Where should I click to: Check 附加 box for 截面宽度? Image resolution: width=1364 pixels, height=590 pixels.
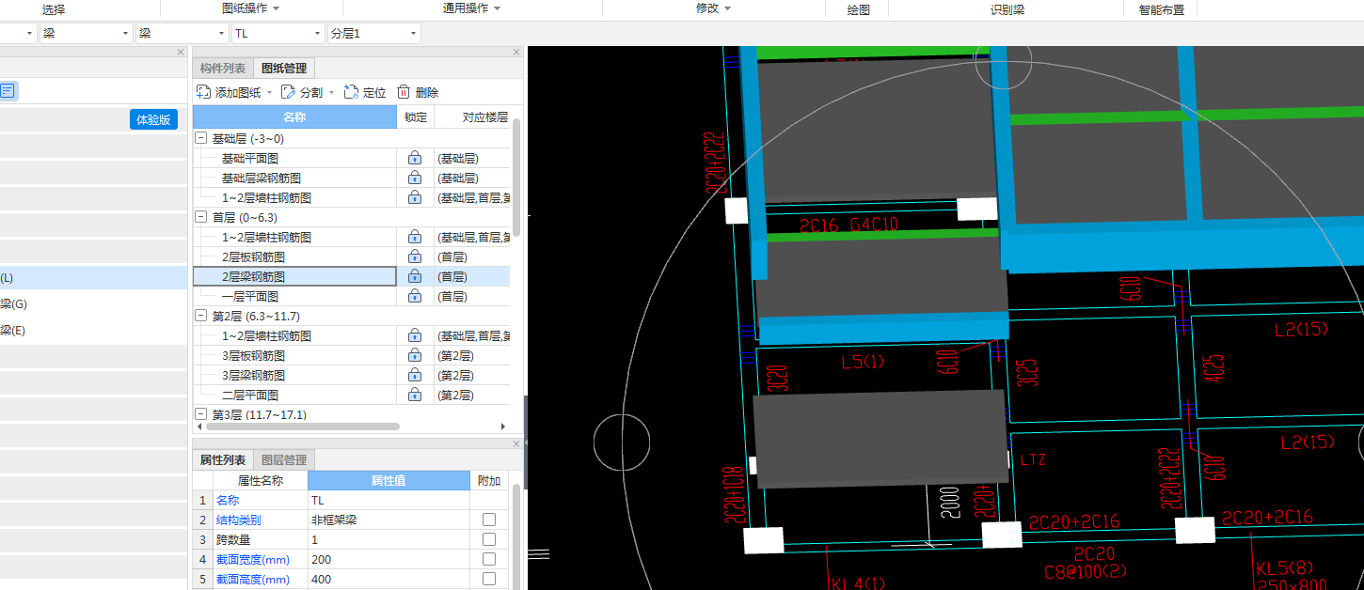pyautogui.click(x=489, y=559)
